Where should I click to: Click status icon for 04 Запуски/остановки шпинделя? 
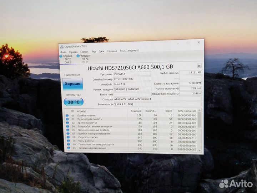click(67, 127)
